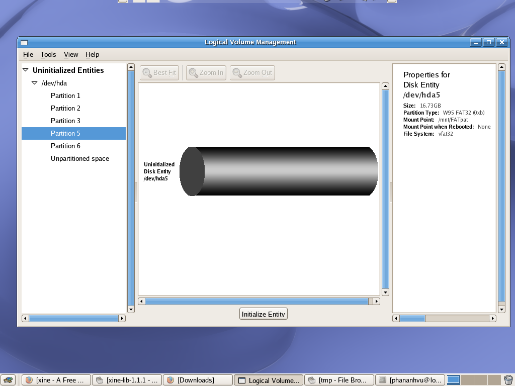
Task: Switch to xine - A Free taskbar window
Action: coord(56,380)
